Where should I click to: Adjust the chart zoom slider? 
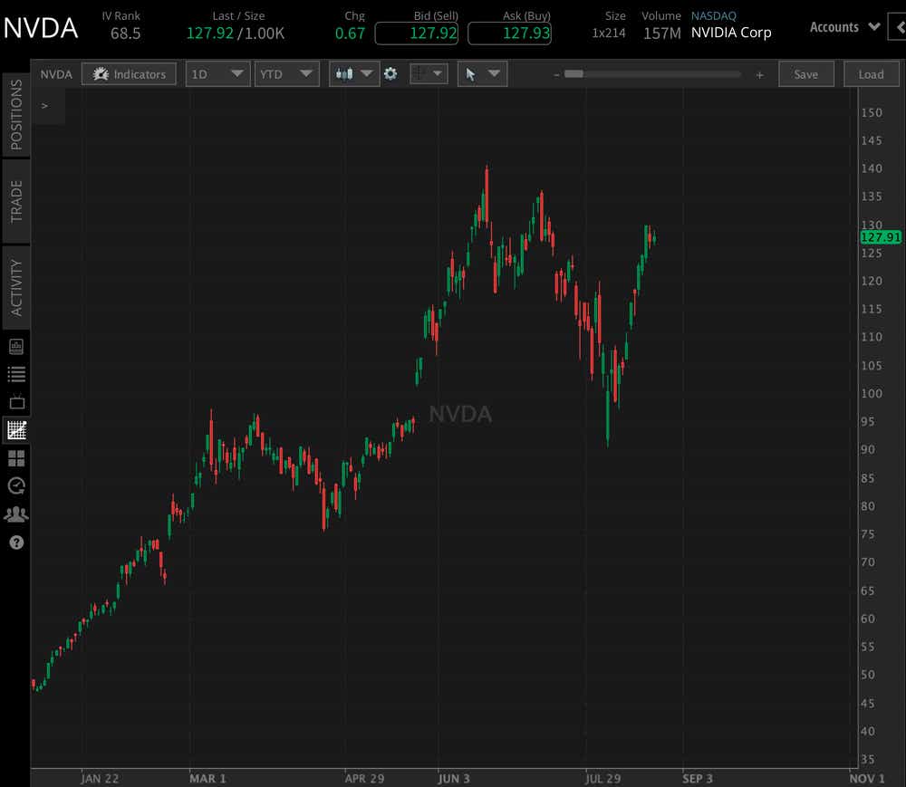[573, 74]
